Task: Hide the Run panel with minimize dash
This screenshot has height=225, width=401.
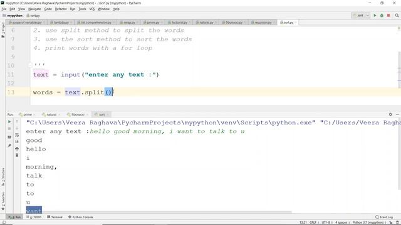Action: click(397, 114)
